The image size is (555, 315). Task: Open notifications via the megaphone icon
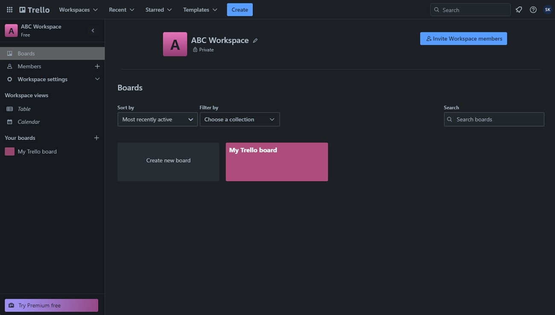click(x=518, y=9)
